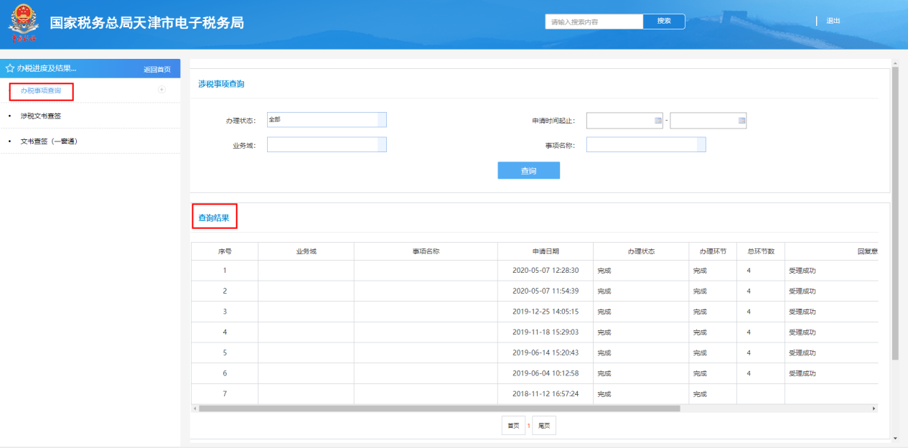This screenshot has width=908, height=448.
Task: Click the 返回首页 link
Action: tap(156, 70)
